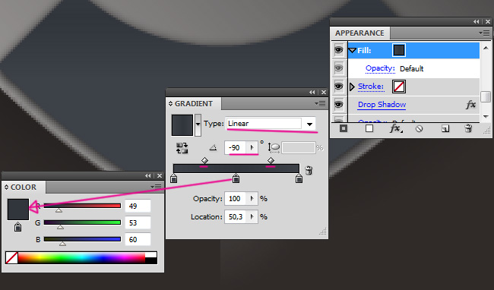Click the Drop Shadow effect link

point(382,105)
